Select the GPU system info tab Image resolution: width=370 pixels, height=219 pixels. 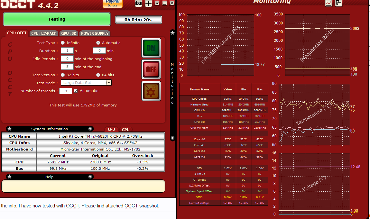(x=126, y=129)
